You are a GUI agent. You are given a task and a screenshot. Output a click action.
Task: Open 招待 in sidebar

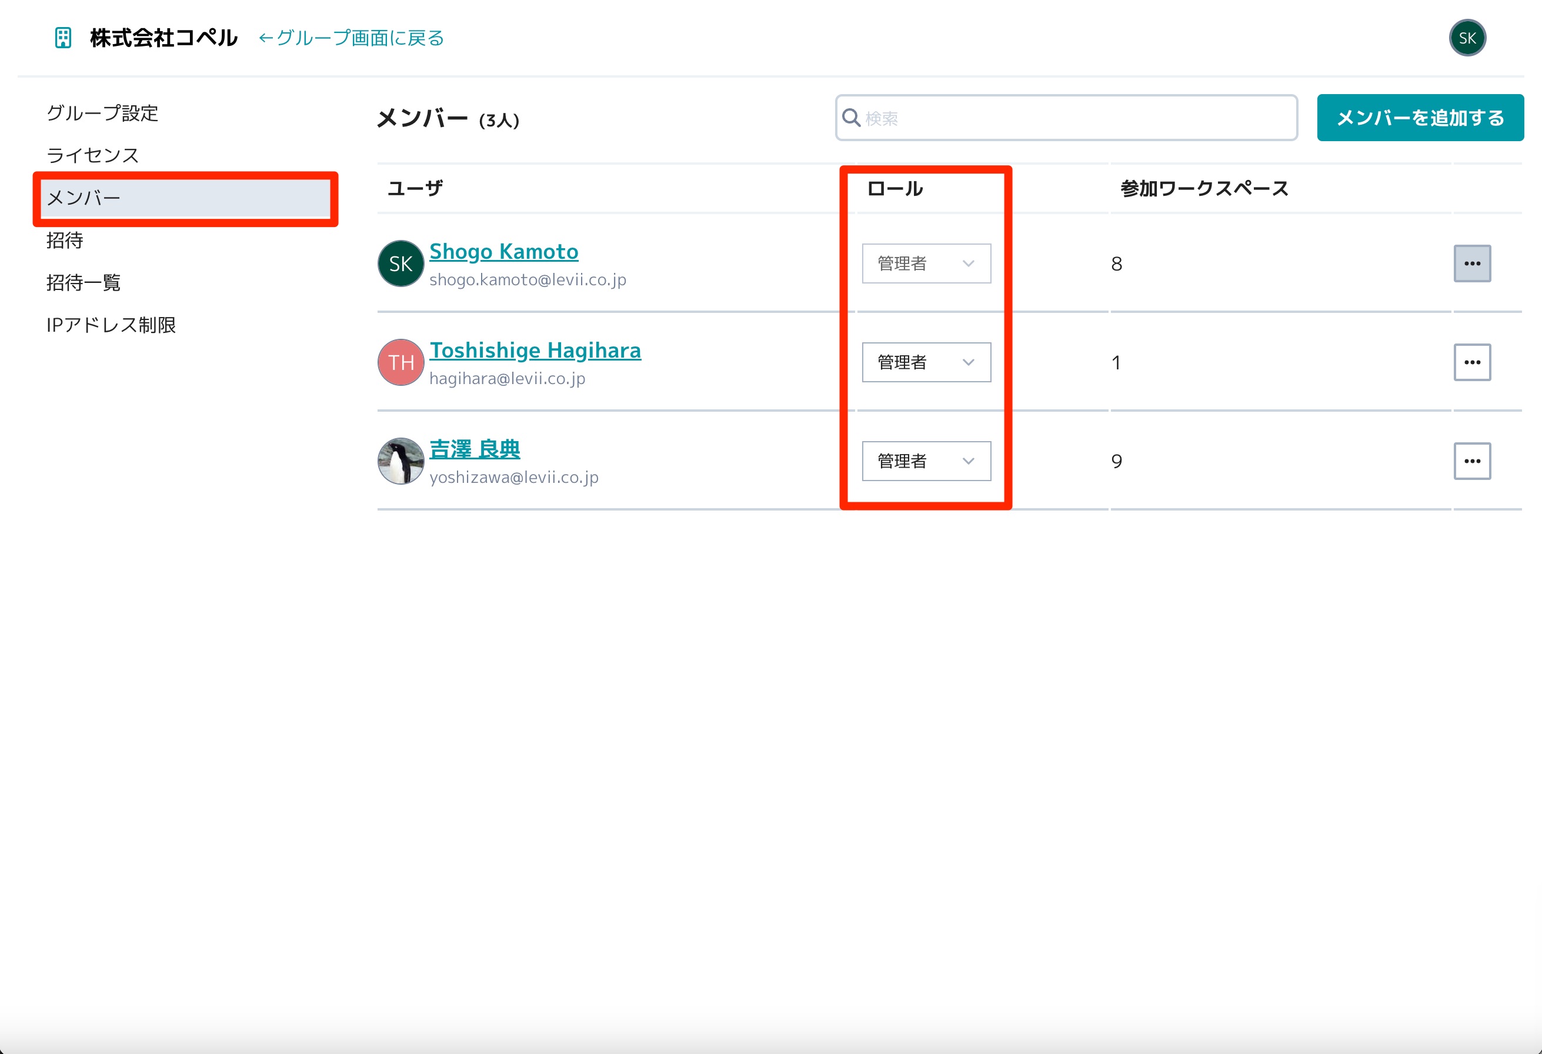click(65, 241)
